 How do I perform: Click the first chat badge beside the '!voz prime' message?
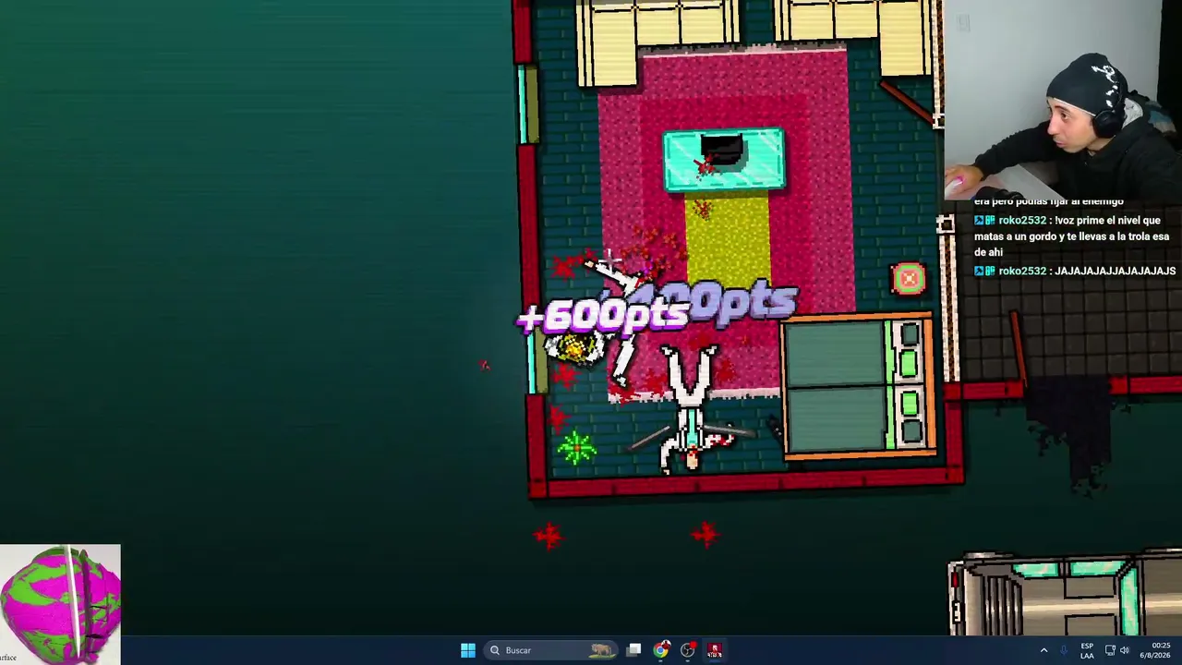coord(979,221)
